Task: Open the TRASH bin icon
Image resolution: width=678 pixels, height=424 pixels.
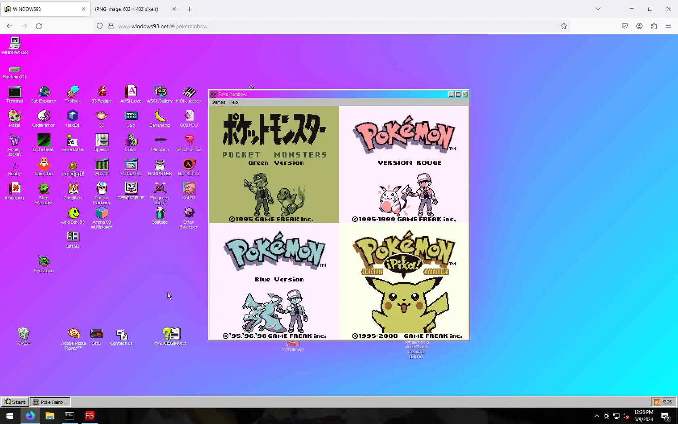Action: click(x=23, y=336)
